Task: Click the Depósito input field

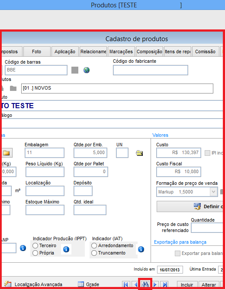Action: 83,191
